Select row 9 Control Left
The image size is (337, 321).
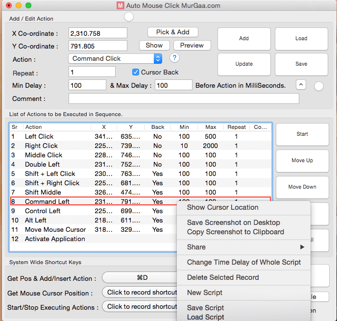click(94, 211)
